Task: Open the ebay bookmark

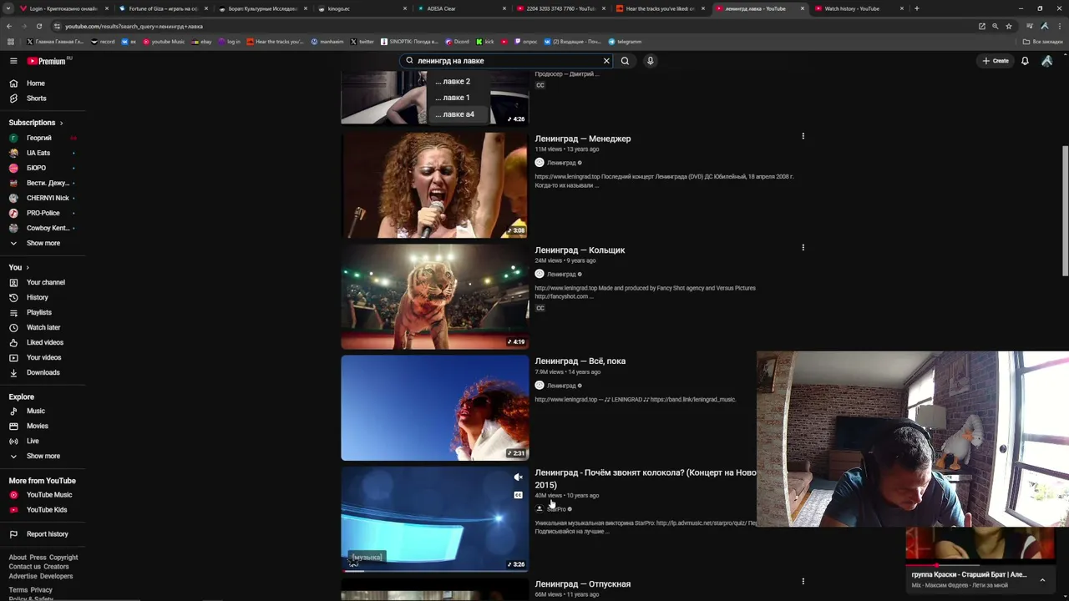Action: [x=202, y=42]
